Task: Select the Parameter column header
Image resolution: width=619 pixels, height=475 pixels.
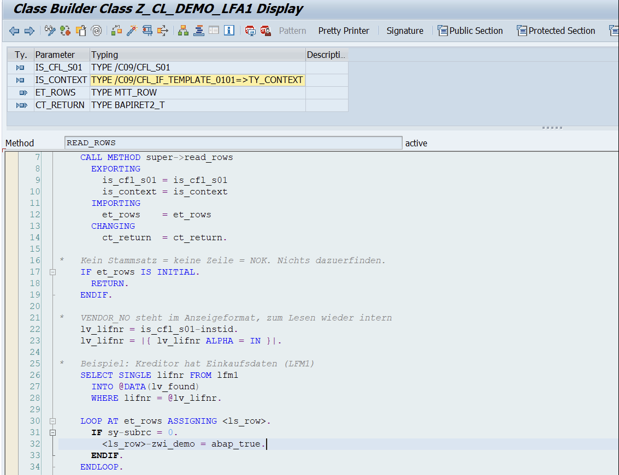Action: 62,55
